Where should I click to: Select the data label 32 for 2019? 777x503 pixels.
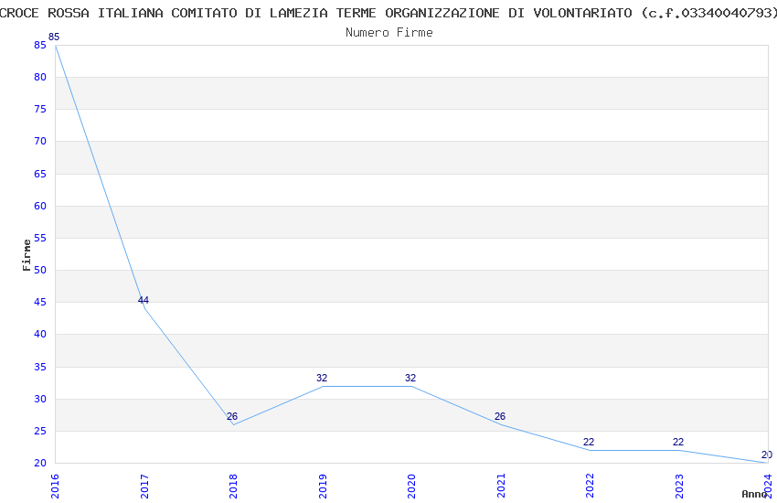[322, 378]
